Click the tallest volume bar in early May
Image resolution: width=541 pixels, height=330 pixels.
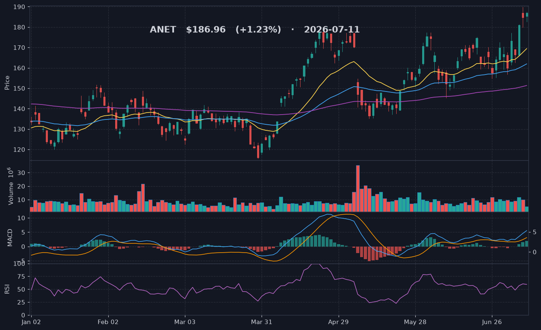358,188
